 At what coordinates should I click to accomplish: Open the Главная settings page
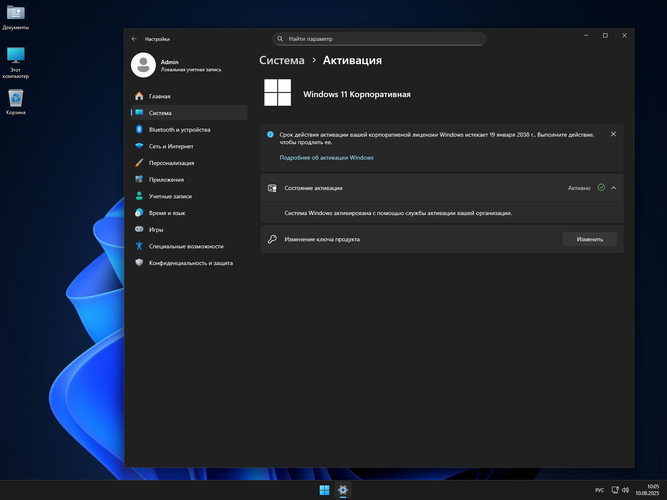(x=189, y=96)
